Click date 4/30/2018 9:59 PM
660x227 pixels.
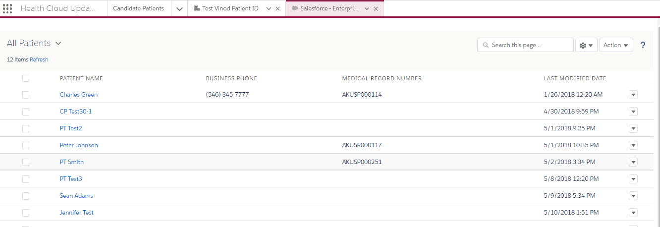pyautogui.click(x=571, y=112)
